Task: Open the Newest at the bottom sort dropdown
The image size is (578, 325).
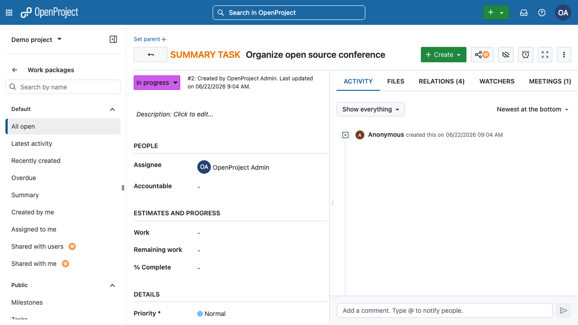Action: [x=533, y=109]
